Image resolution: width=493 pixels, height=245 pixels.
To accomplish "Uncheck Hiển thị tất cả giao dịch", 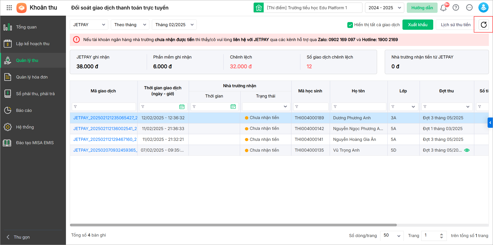I will [350, 25].
